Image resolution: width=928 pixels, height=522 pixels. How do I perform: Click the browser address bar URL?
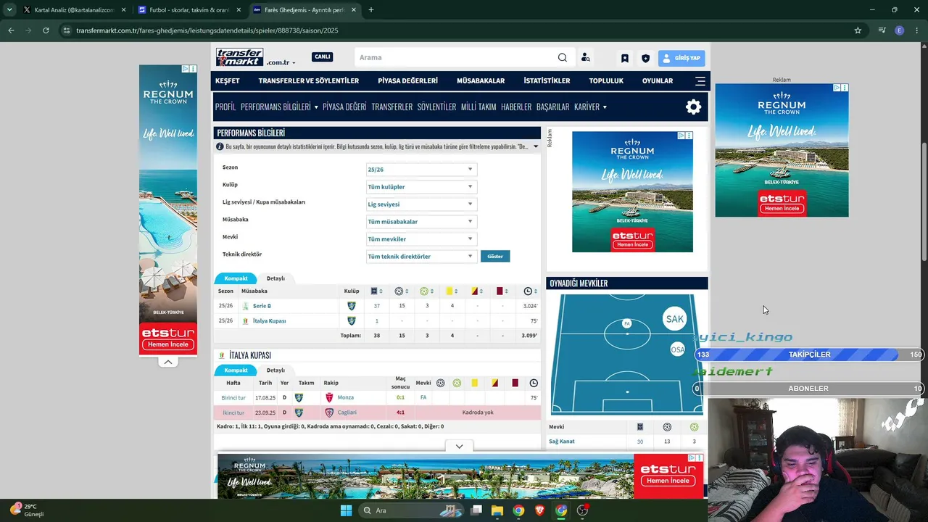[x=207, y=30]
